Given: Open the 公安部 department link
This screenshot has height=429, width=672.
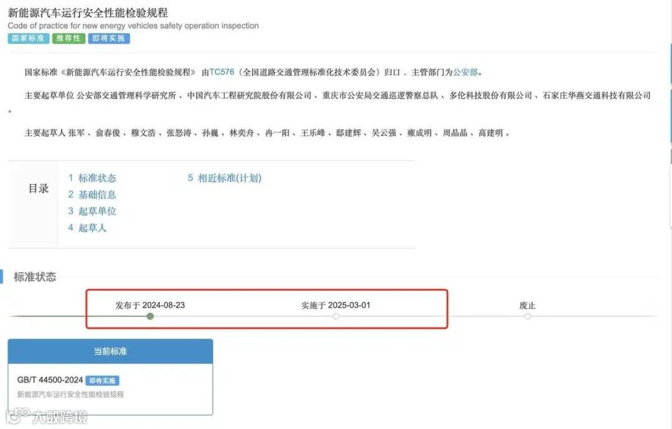Looking at the screenshot, I should tap(465, 72).
